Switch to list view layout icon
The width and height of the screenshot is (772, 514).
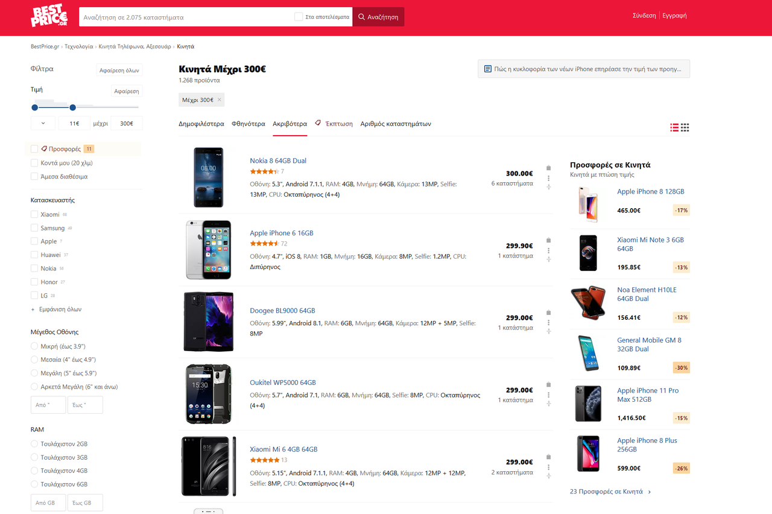tap(674, 127)
